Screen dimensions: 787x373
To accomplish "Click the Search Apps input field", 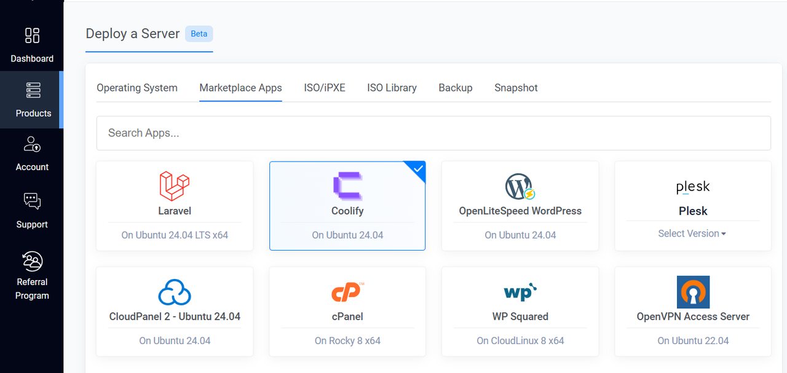I will (x=433, y=133).
